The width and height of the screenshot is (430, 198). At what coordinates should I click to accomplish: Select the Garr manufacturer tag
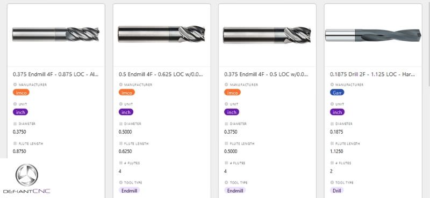tap(337, 93)
